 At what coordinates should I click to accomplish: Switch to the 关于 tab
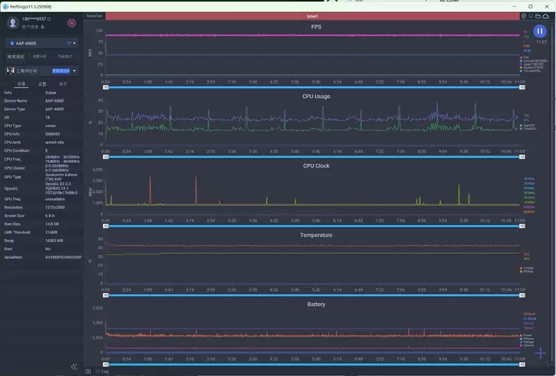click(x=63, y=83)
